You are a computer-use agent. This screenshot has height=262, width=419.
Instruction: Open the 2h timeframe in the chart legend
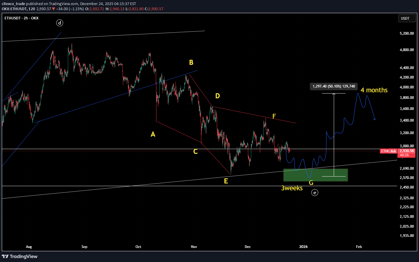tap(26, 18)
